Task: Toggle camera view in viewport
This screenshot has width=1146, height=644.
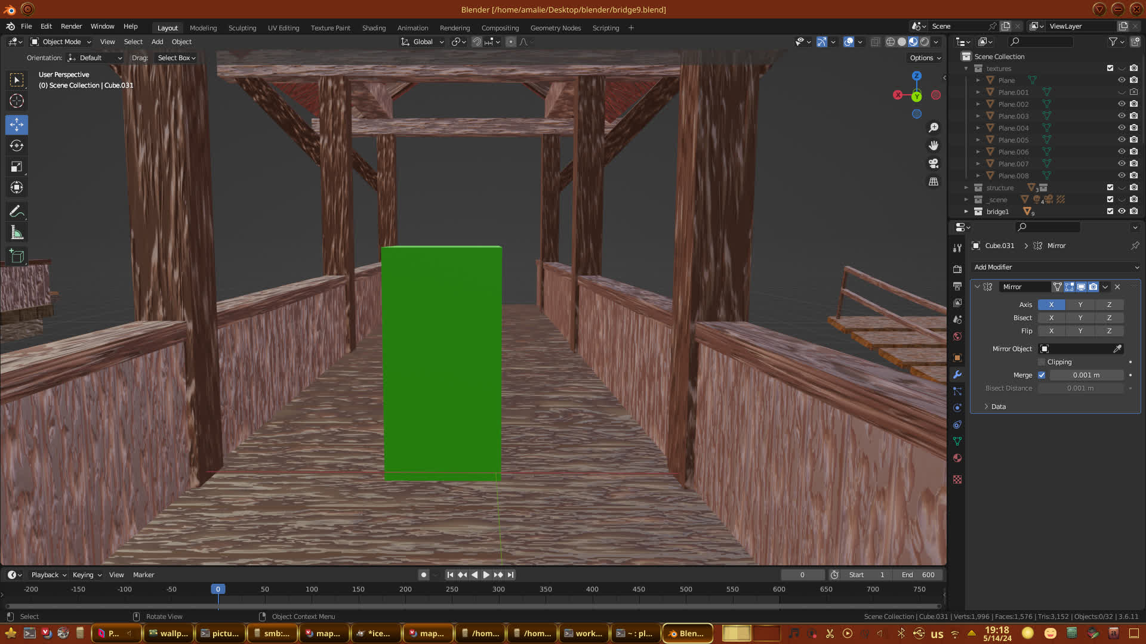Action: (934, 163)
